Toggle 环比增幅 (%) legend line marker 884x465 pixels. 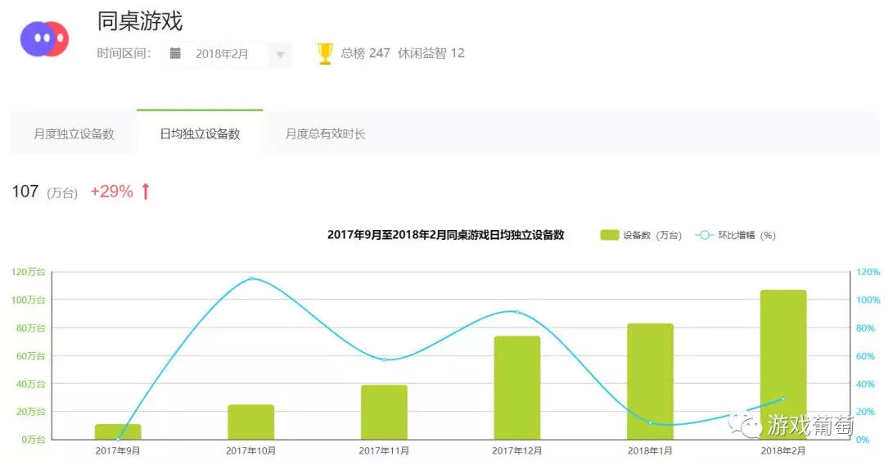coord(704,235)
